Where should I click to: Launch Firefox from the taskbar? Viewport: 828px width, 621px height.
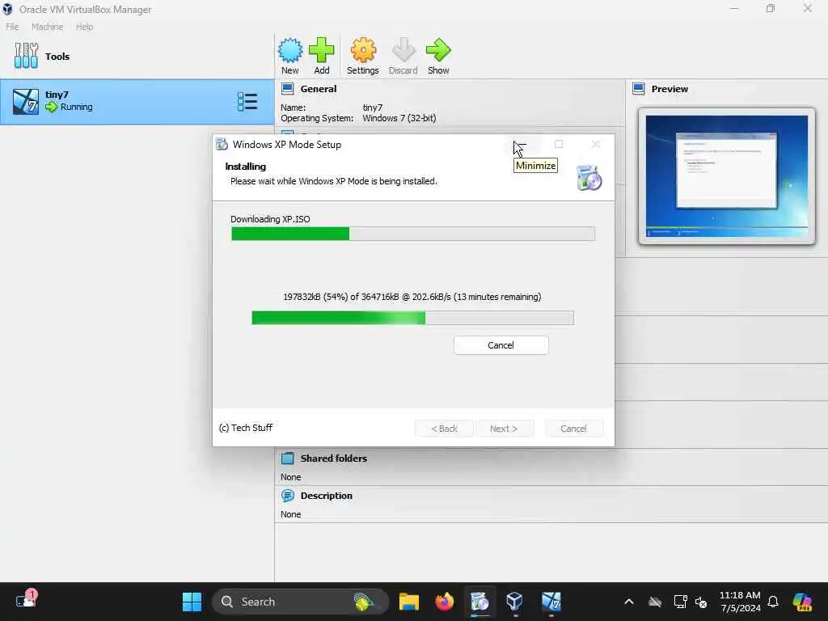[445, 602]
